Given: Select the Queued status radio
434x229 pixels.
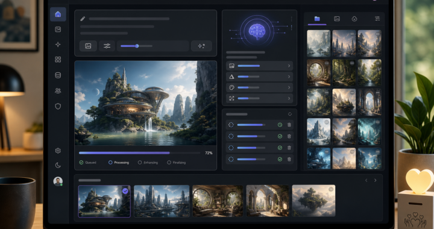Looking at the screenshot, I should point(81,162).
